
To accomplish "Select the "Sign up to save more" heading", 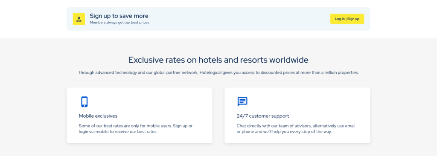I will tap(119, 16).
